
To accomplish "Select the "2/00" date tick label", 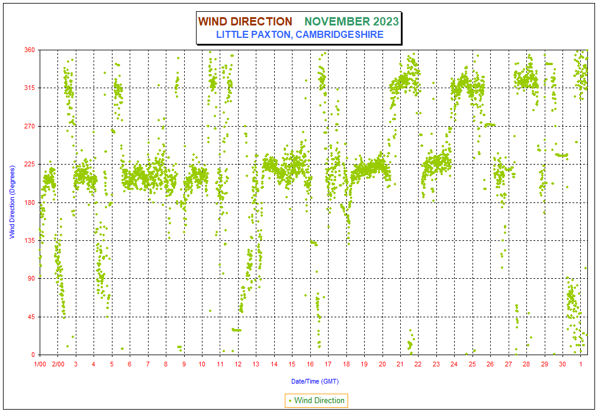I will [x=58, y=364].
